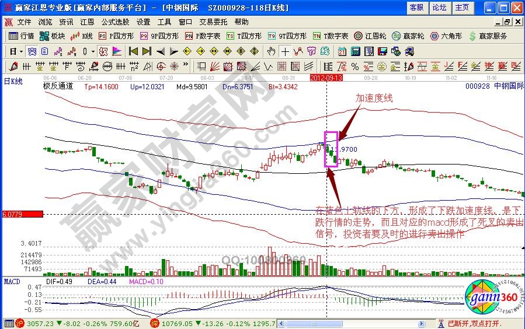The image size is (525, 329).
Task: Click the 客服 customer service button
Action: click(416, 8)
